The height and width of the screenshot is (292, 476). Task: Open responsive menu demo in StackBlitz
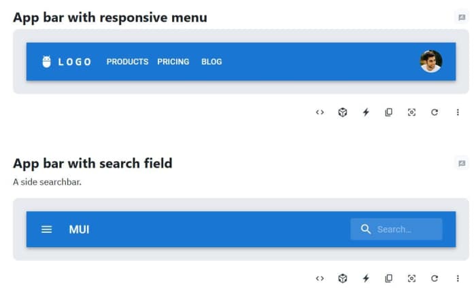tap(366, 112)
